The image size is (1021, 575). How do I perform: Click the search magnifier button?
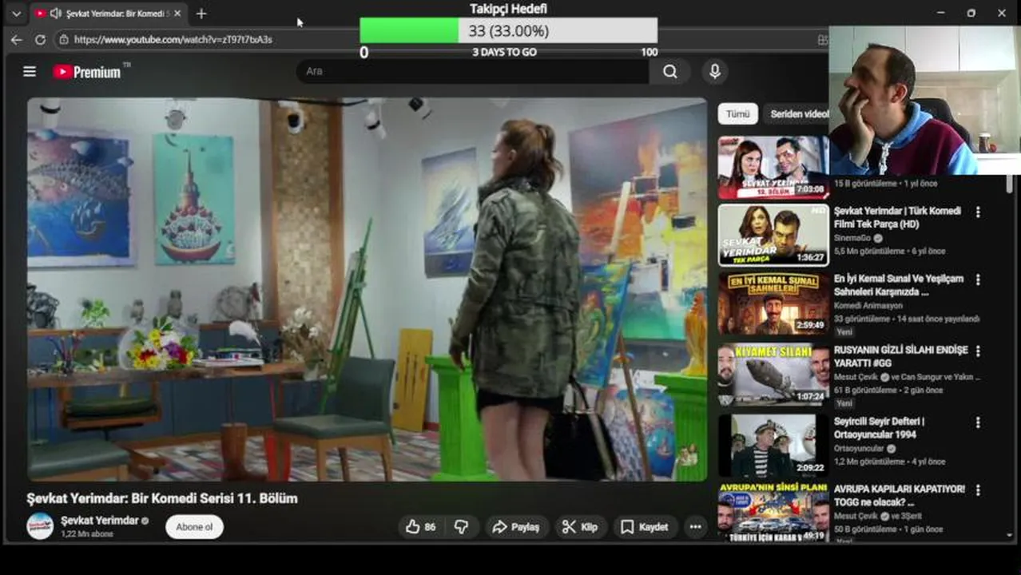pyautogui.click(x=670, y=71)
